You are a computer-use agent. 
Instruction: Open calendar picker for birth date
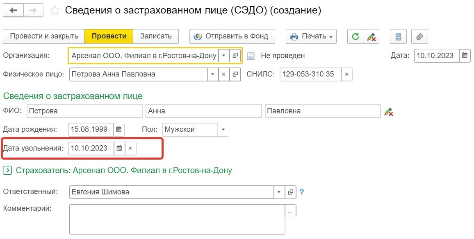(x=118, y=130)
